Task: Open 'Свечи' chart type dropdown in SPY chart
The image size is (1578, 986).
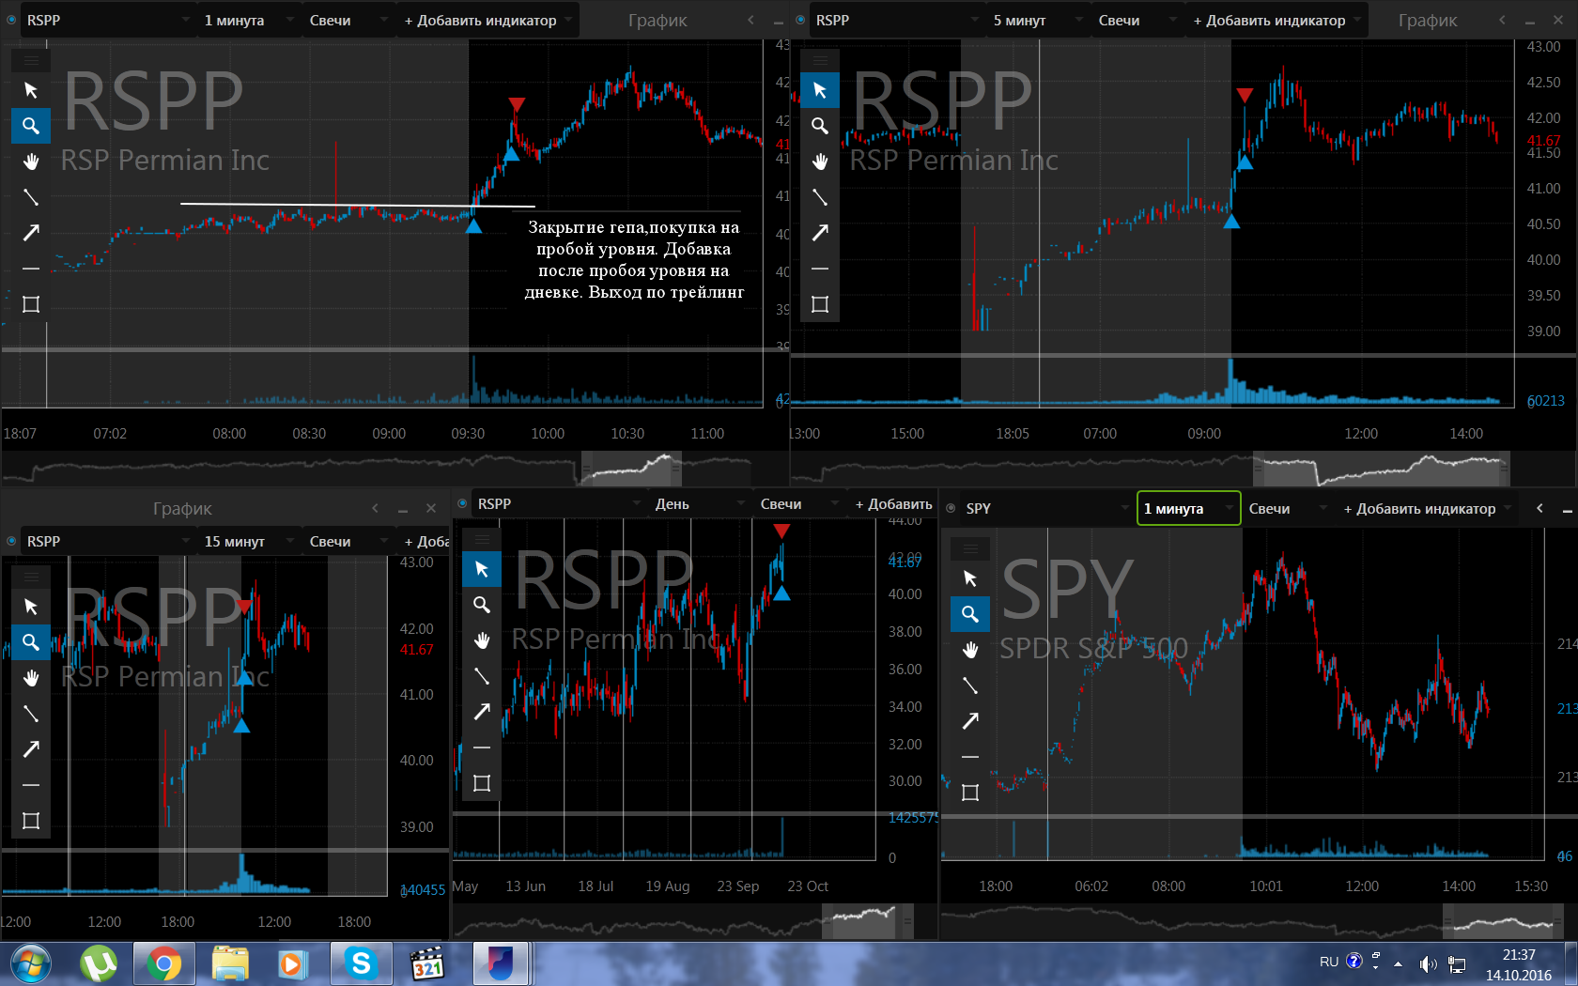Action: pyautogui.click(x=1287, y=508)
